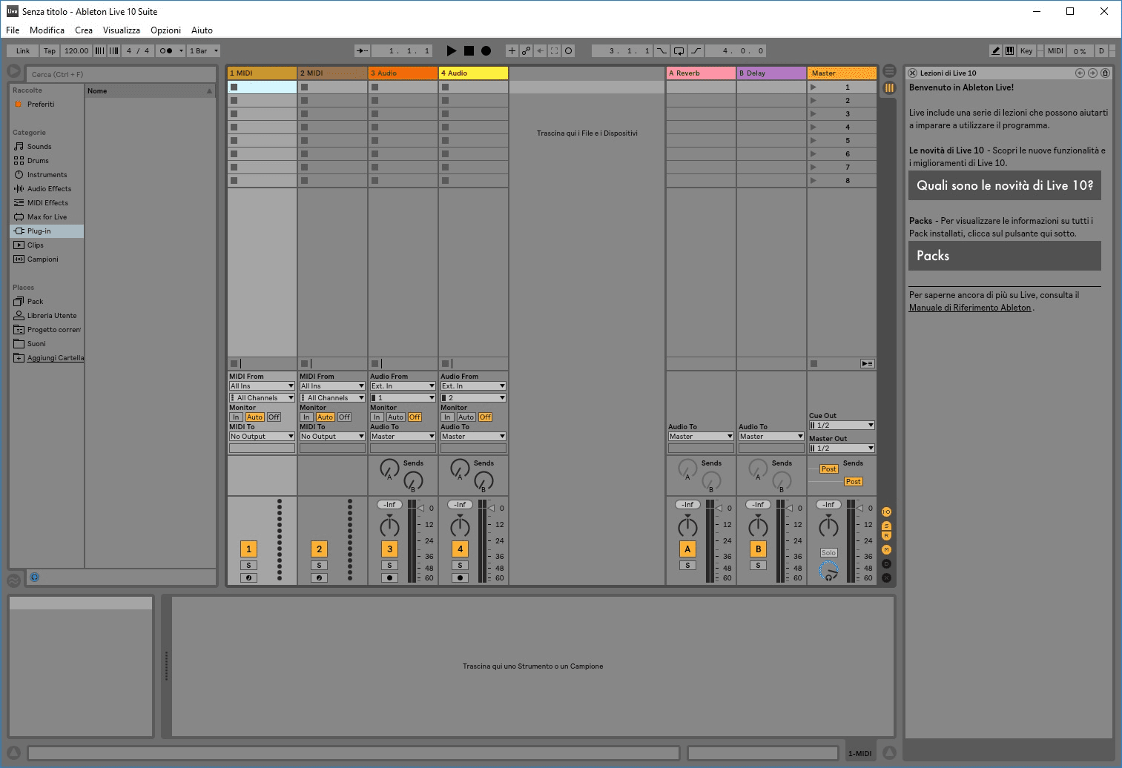Open the Modifica menu
Screen dimensions: 1122x768
(x=47, y=30)
